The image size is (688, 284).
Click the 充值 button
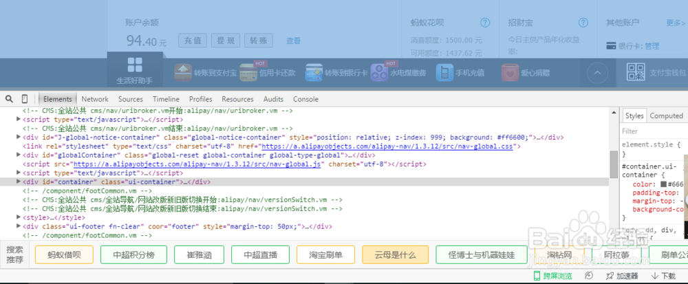click(193, 41)
